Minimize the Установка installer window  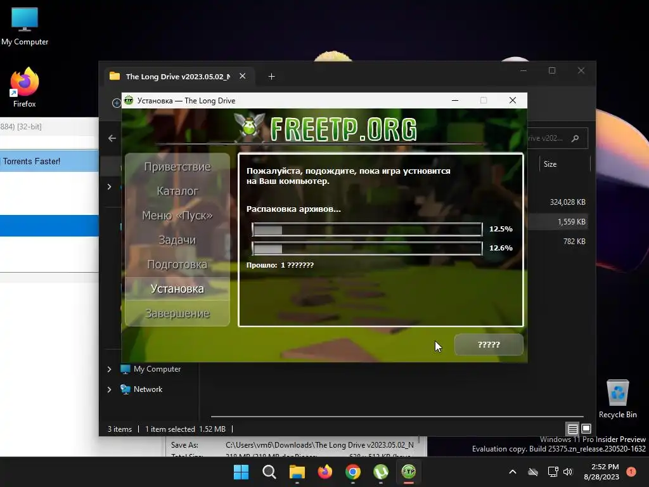pyautogui.click(x=455, y=100)
